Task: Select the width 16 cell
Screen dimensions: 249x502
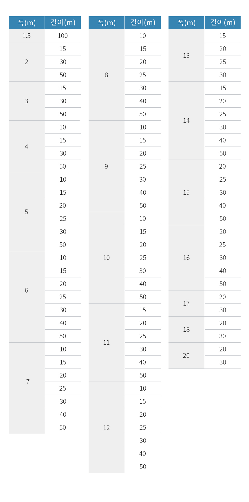Action: point(186,258)
